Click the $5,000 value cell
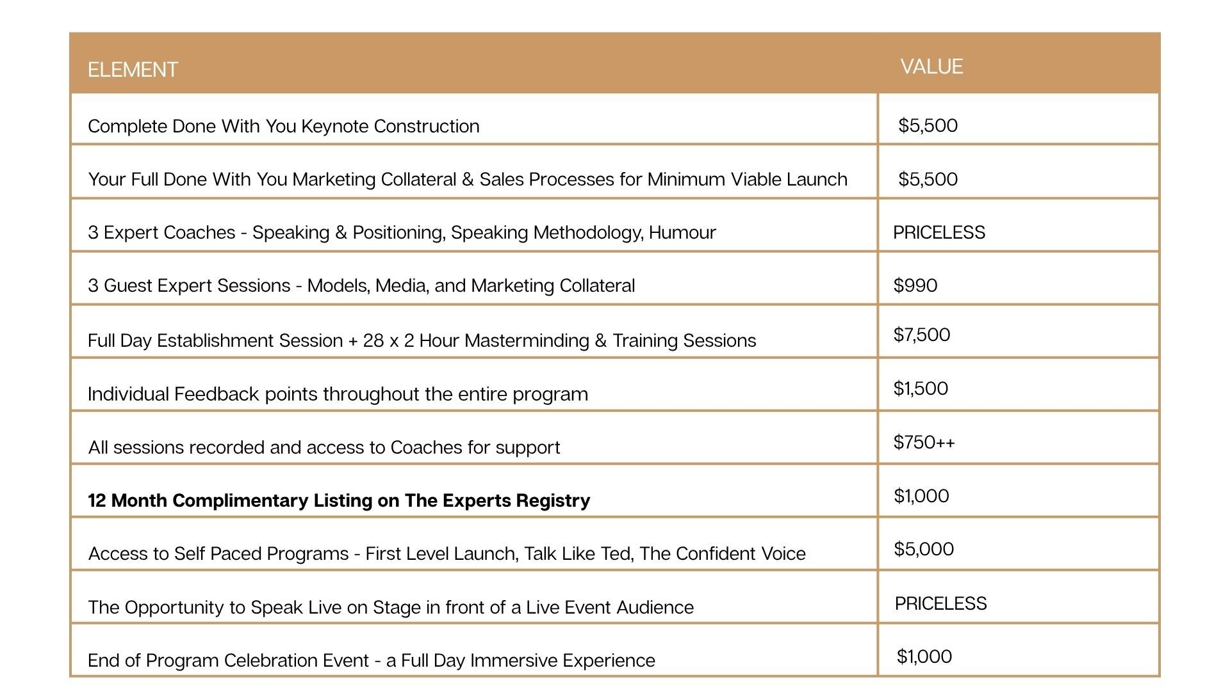The image size is (1230, 691). click(x=923, y=549)
